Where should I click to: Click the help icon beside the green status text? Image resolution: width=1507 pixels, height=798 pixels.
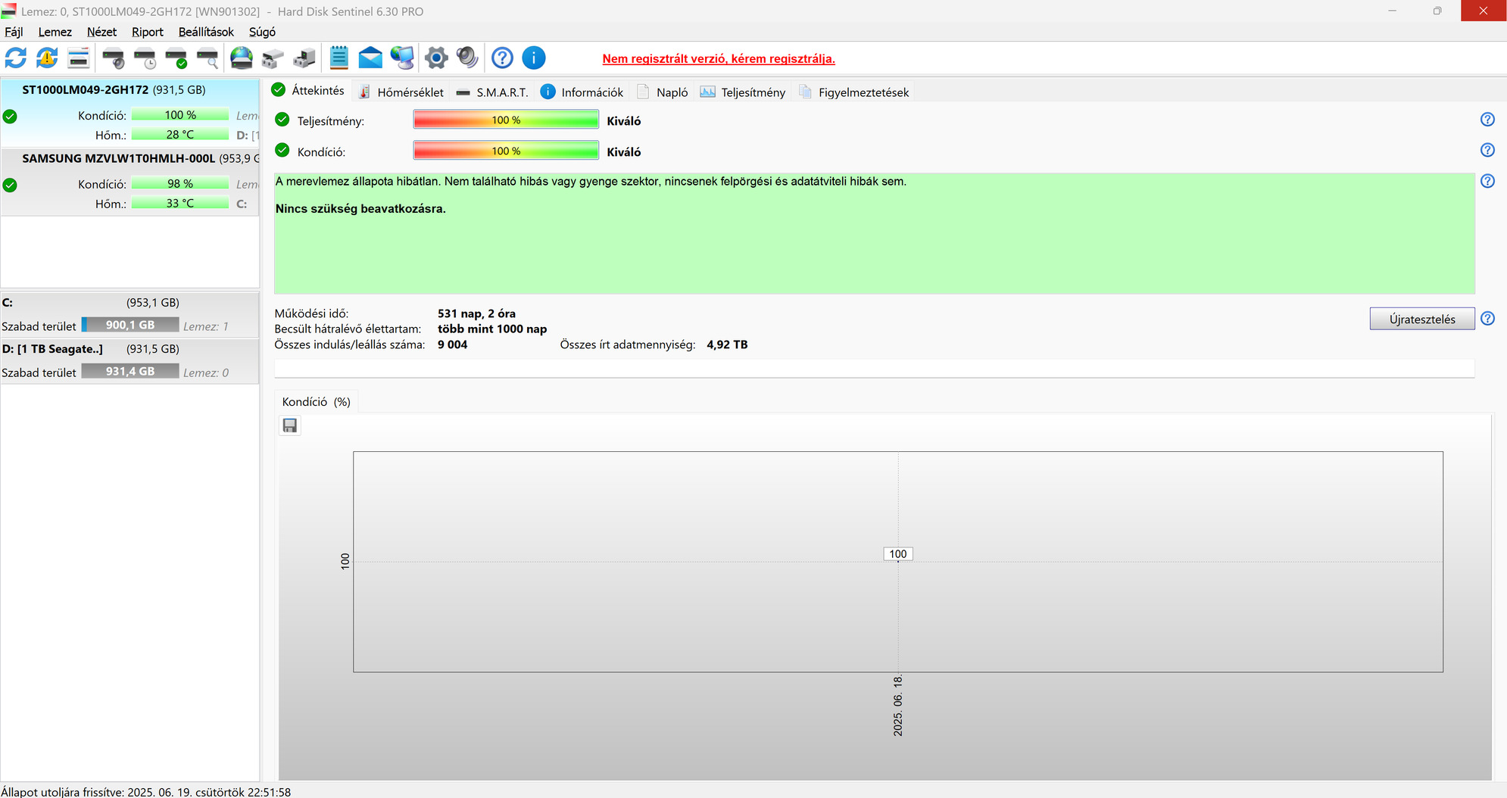click(x=1487, y=181)
